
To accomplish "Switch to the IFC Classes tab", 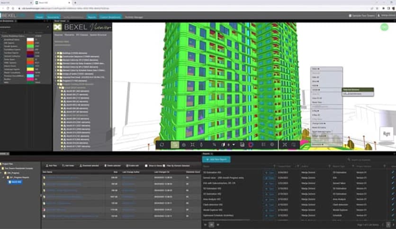I will 82,35.
